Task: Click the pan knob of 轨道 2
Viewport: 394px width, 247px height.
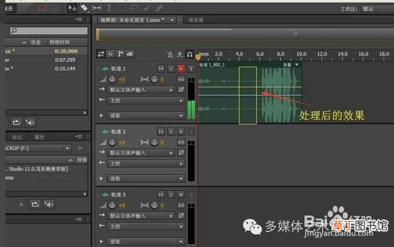Action: click(155, 143)
